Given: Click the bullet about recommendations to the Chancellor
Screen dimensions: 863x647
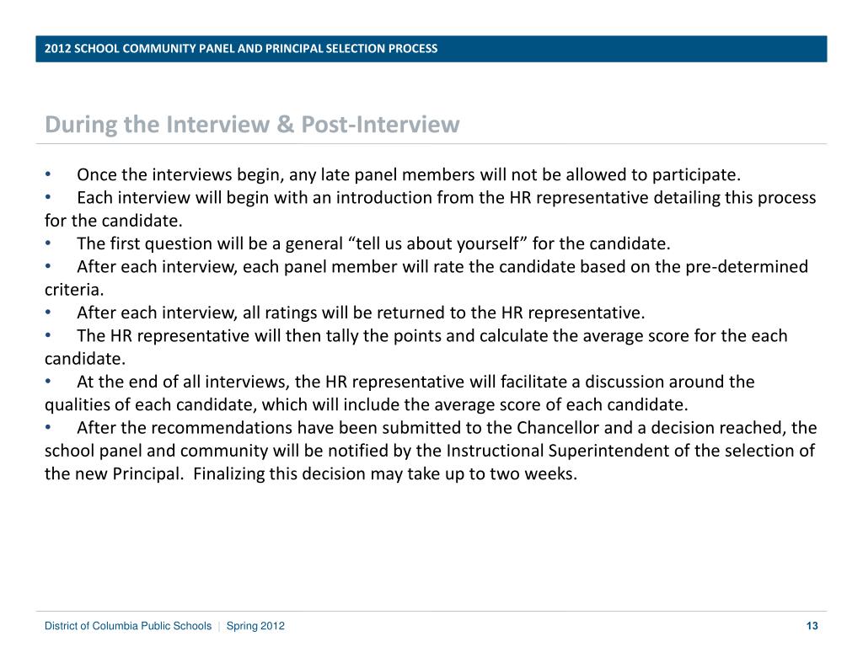Looking at the screenshot, I should pyautogui.click(x=446, y=427).
